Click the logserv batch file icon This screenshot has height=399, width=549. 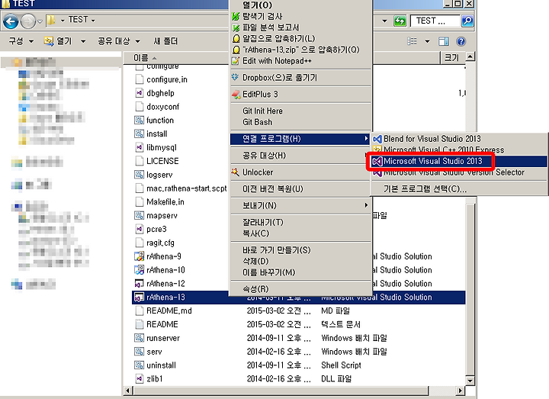click(x=140, y=175)
